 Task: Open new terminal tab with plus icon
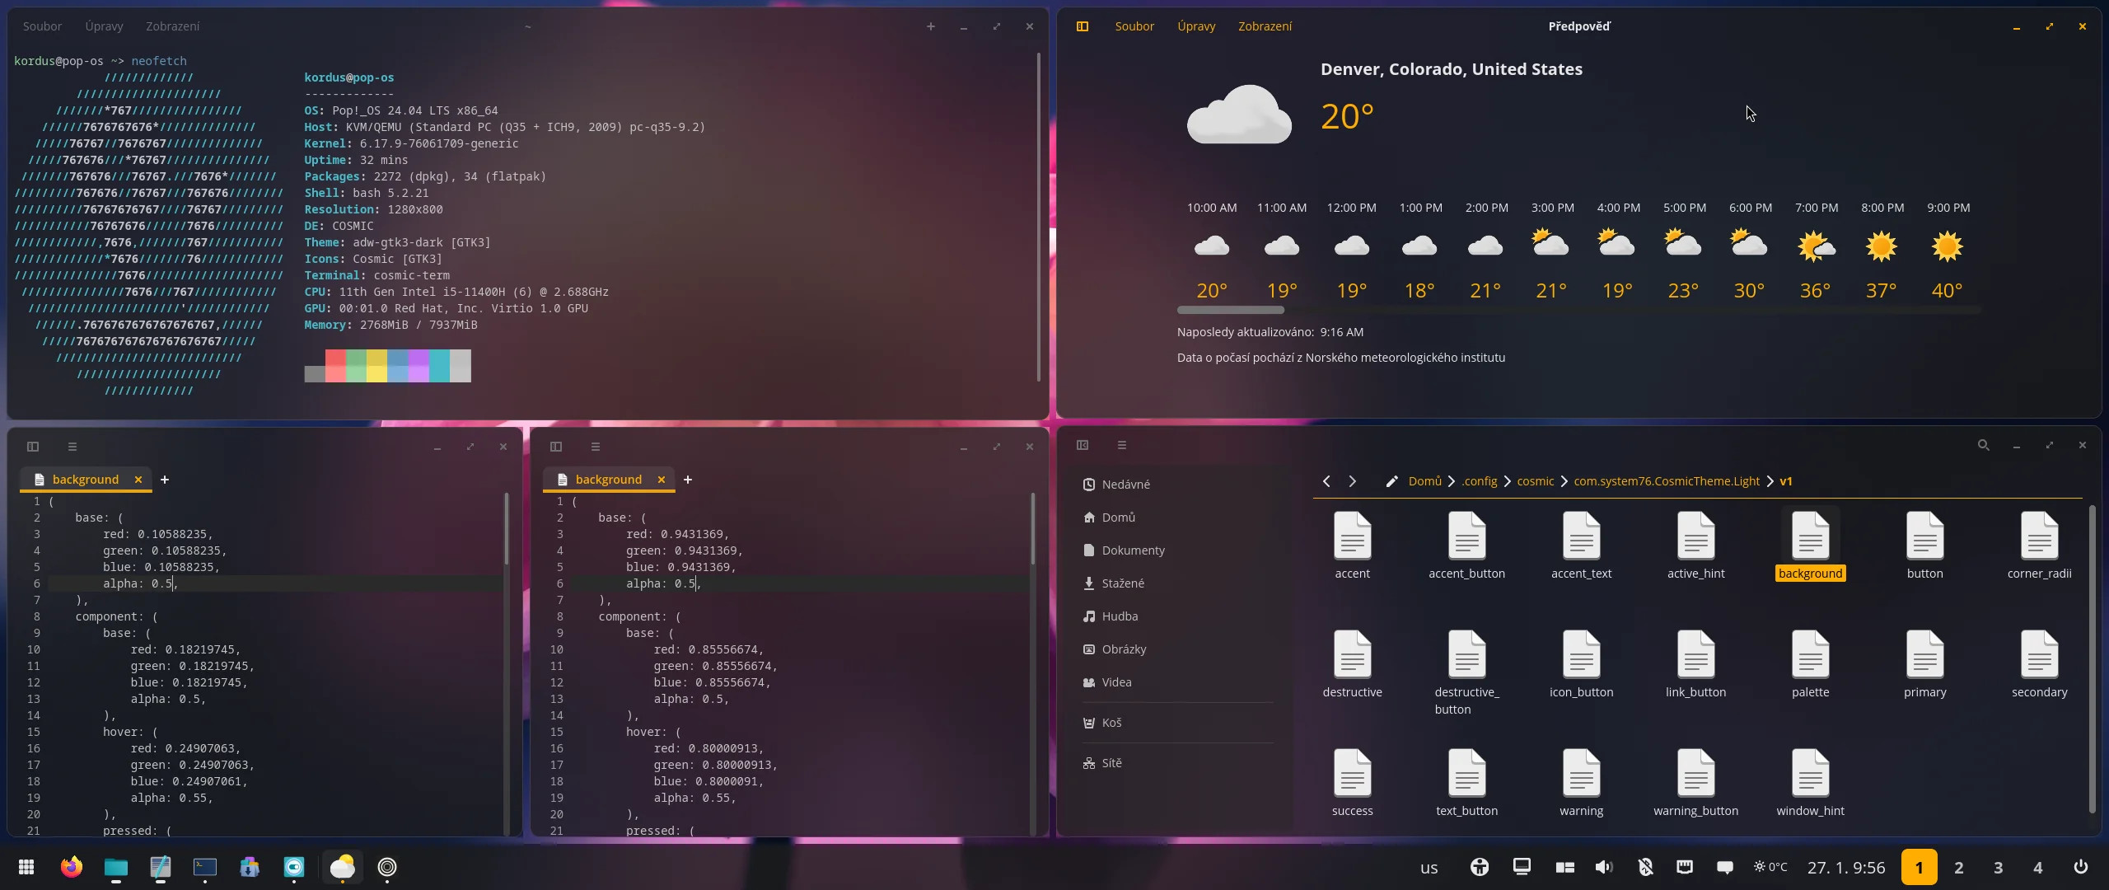[930, 26]
